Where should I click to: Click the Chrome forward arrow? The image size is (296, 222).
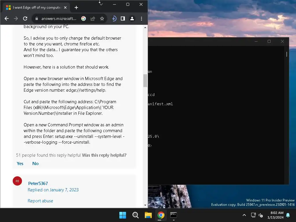pos(16,18)
